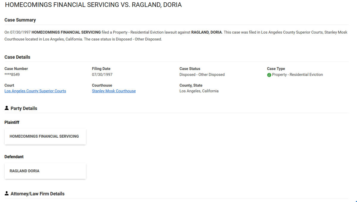Click the Case Summary heading
The width and height of the screenshot is (357, 202).
pos(20,20)
